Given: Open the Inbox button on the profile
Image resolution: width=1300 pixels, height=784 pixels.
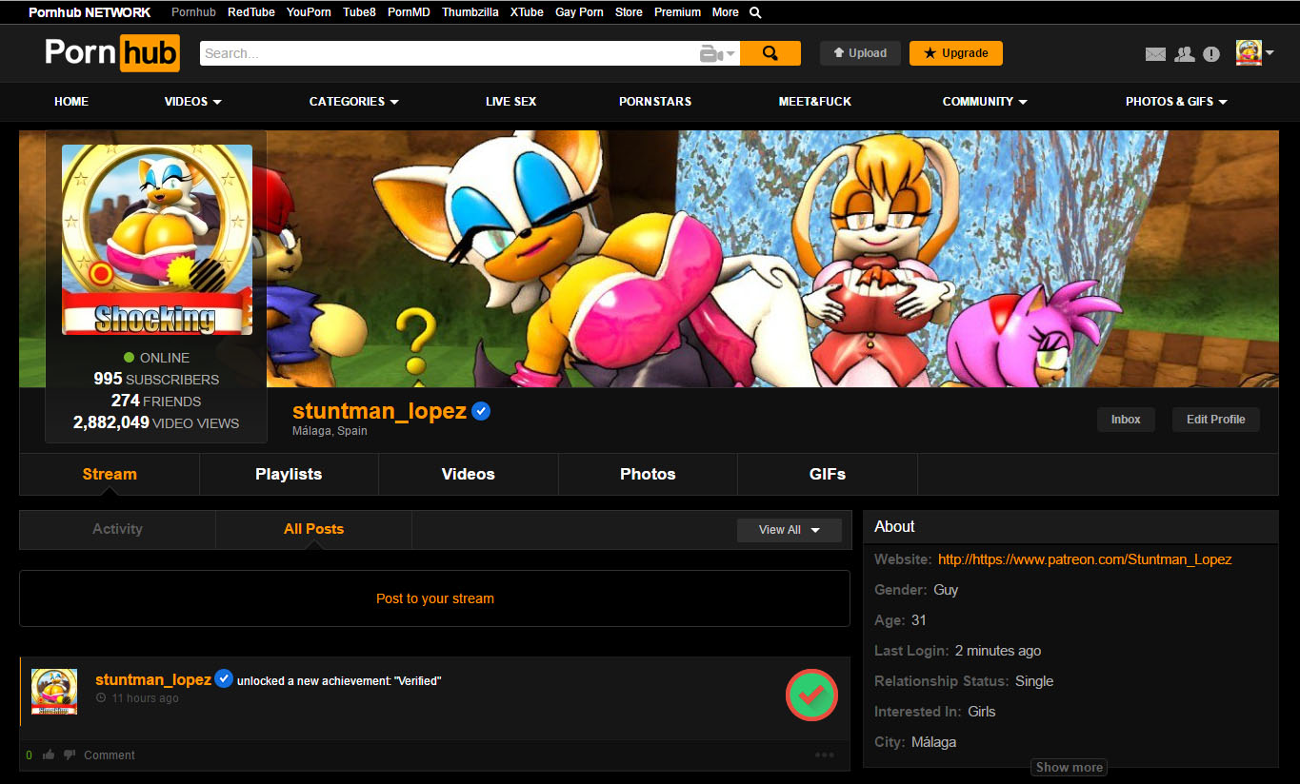Looking at the screenshot, I should pos(1126,420).
